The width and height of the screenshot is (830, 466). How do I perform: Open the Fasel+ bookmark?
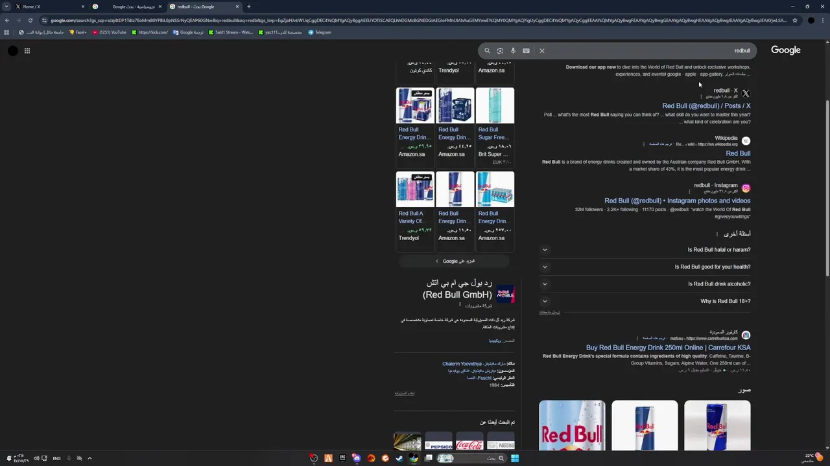point(78,32)
